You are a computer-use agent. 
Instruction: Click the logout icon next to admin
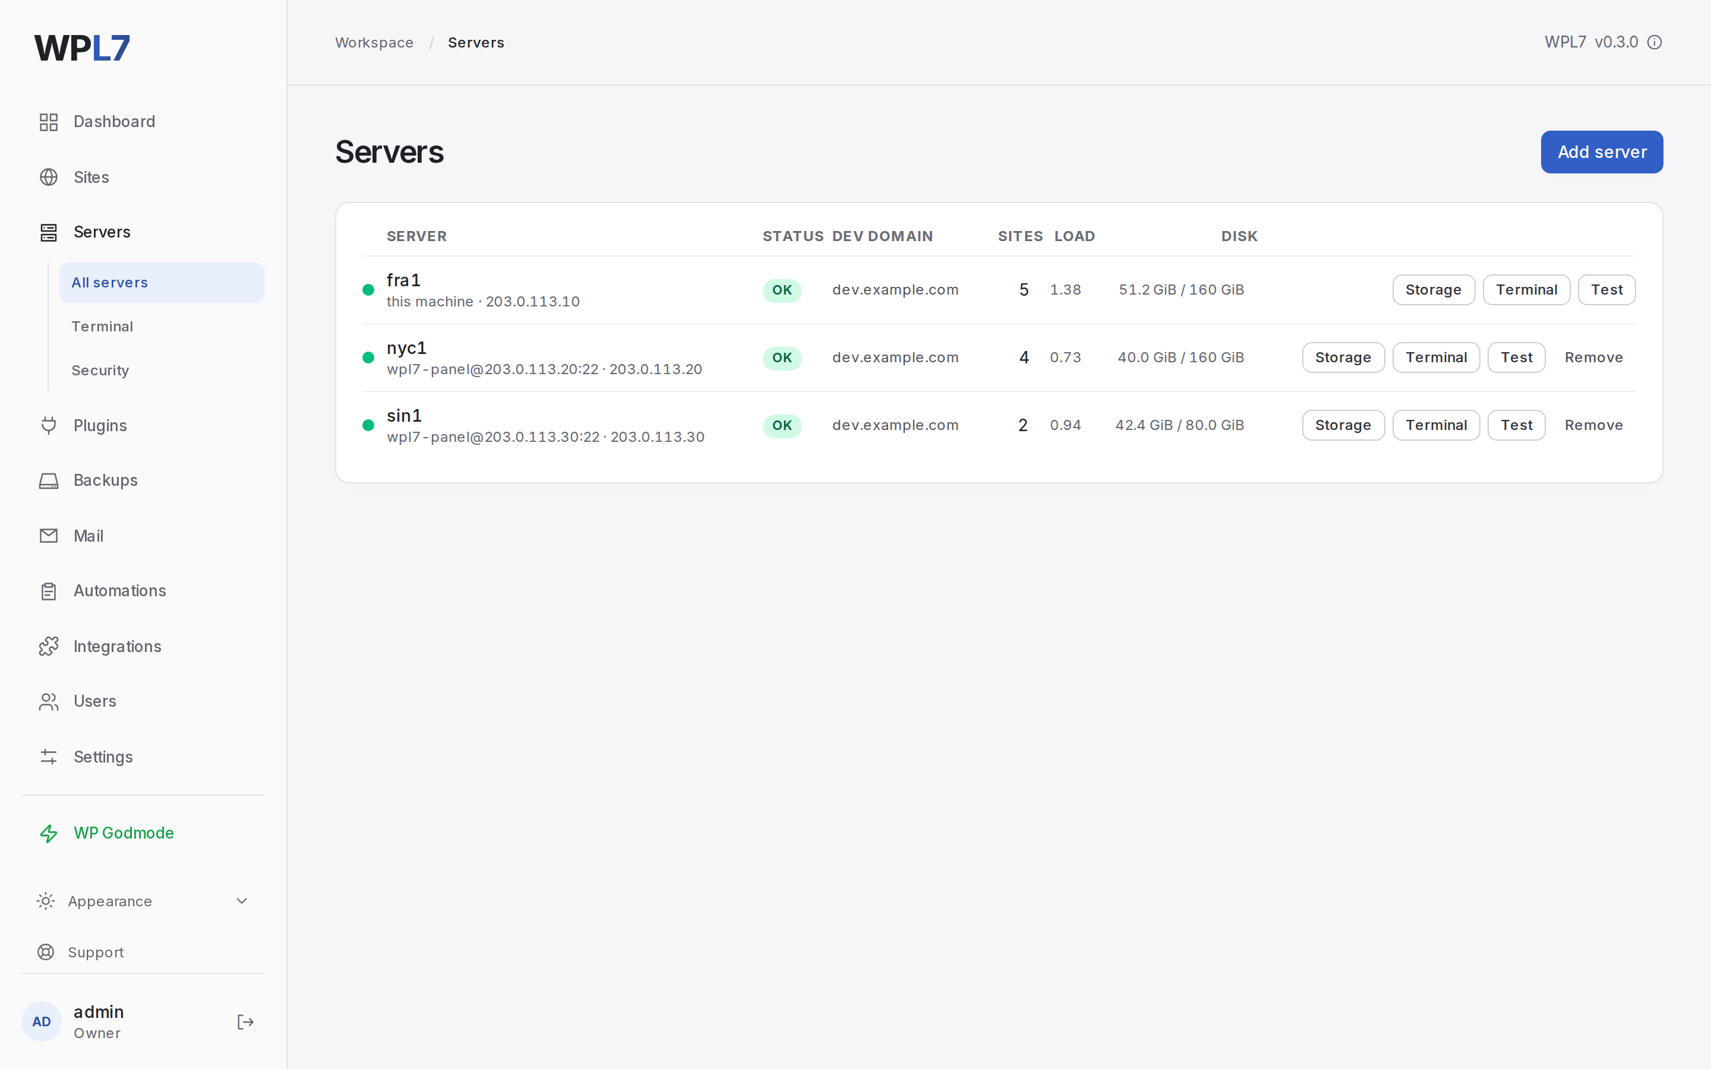coord(245,1021)
